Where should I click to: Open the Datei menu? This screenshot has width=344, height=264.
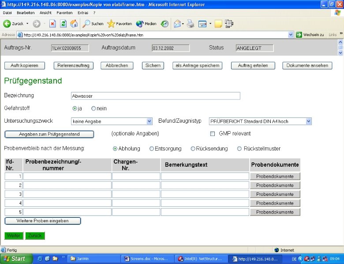pyautogui.click(x=7, y=13)
